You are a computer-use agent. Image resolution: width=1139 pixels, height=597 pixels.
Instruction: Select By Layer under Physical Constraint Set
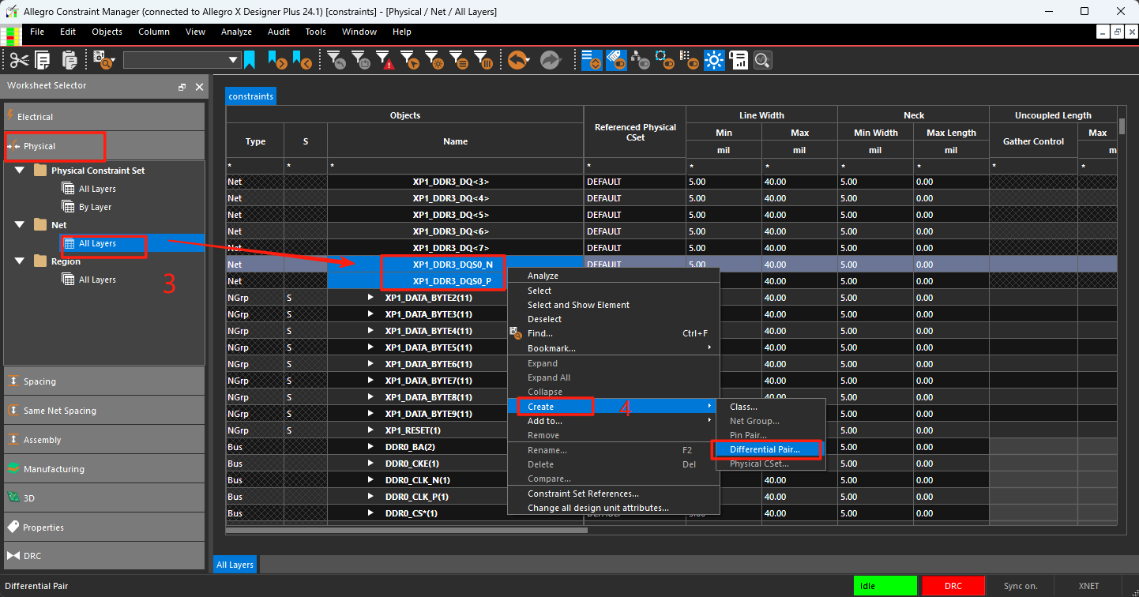[x=95, y=207]
